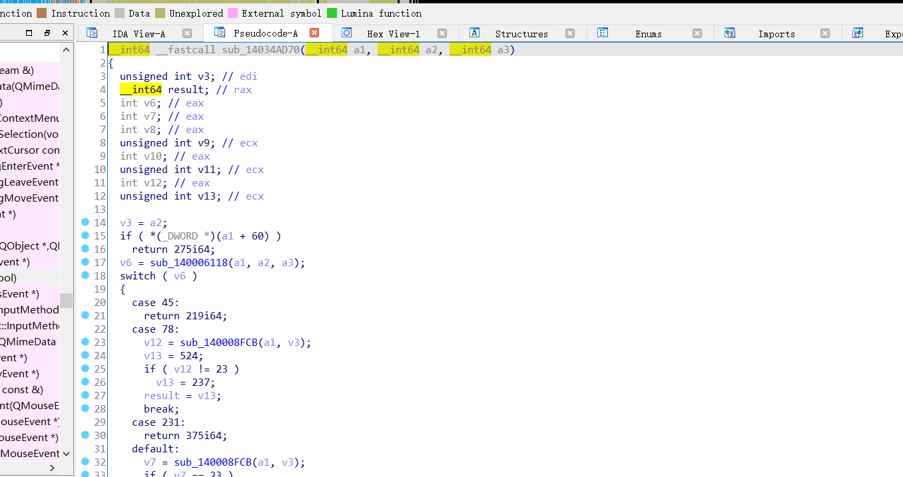Open the Imports tab
Screen dimensions: 903x477
tap(776, 33)
